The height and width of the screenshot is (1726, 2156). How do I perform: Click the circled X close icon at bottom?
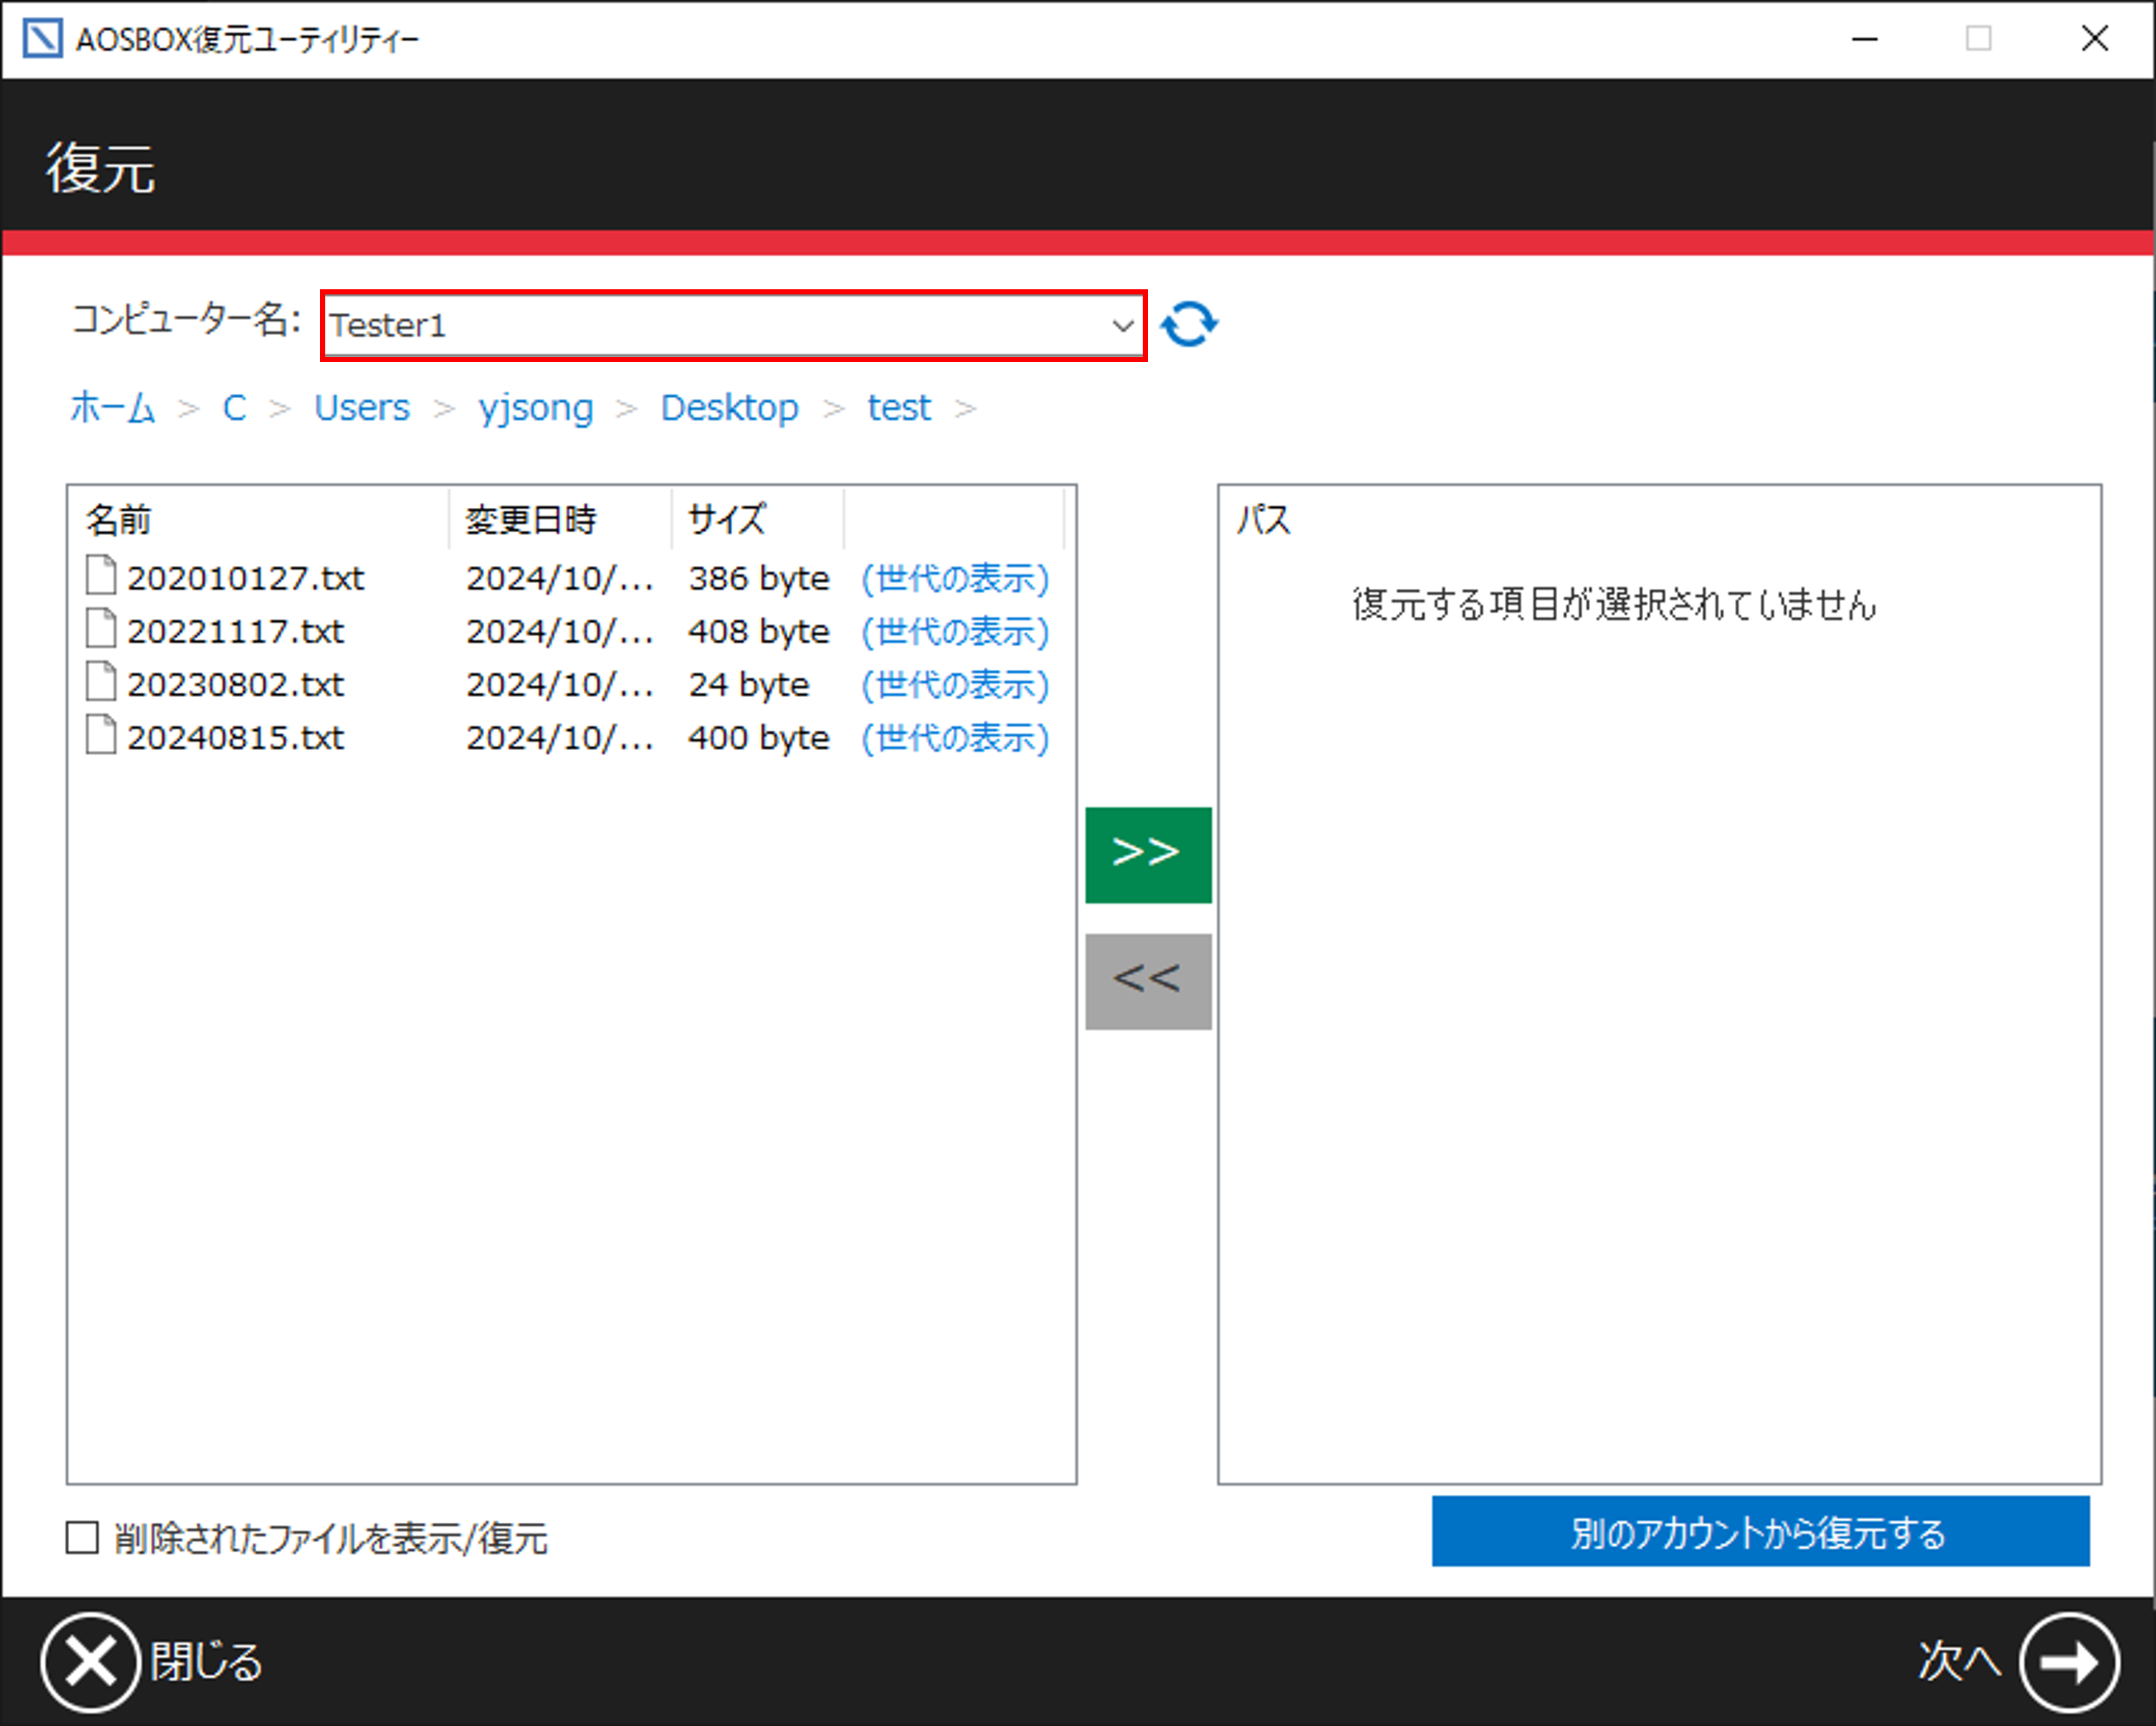click(90, 1662)
